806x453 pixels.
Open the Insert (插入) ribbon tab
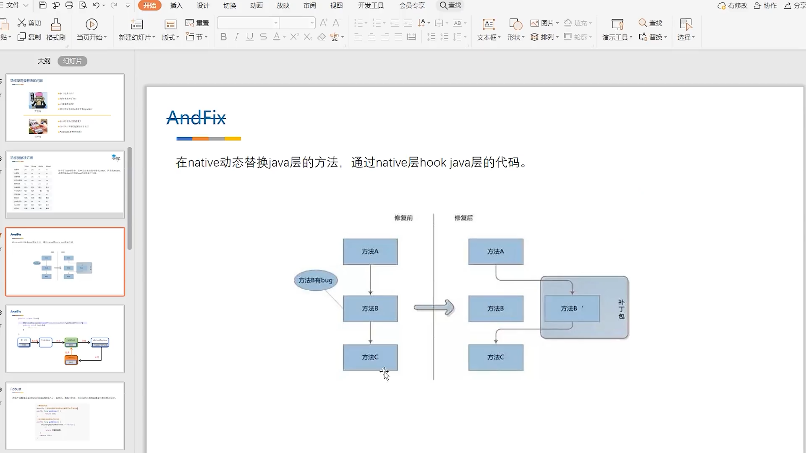click(176, 5)
